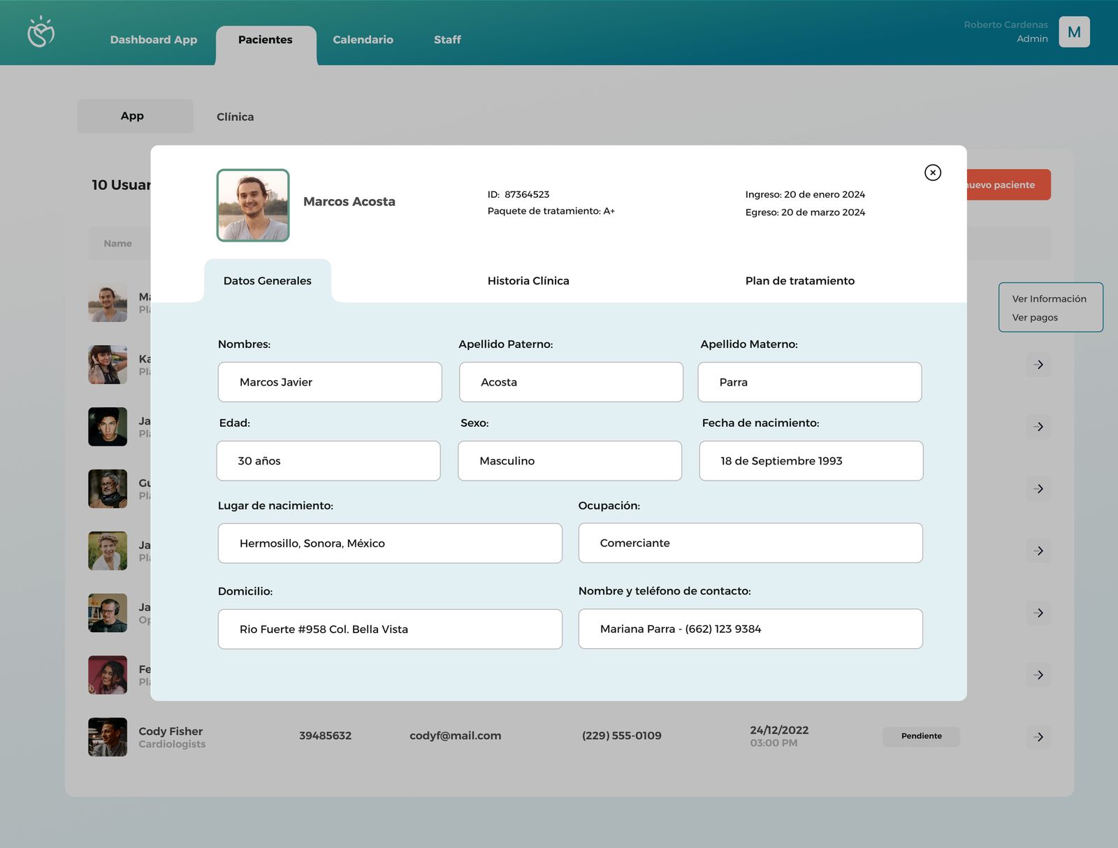Viewport: 1118px width, 848px height.
Task: Click the Nuevo paciente button
Action: click(1008, 185)
